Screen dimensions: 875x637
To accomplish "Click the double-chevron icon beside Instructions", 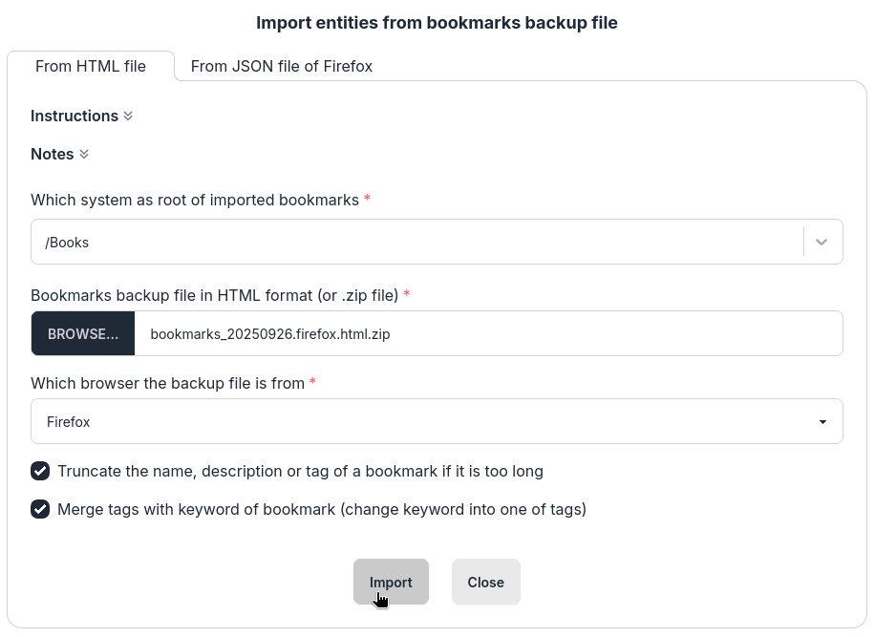I will pyautogui.click(x=128, y=117).
